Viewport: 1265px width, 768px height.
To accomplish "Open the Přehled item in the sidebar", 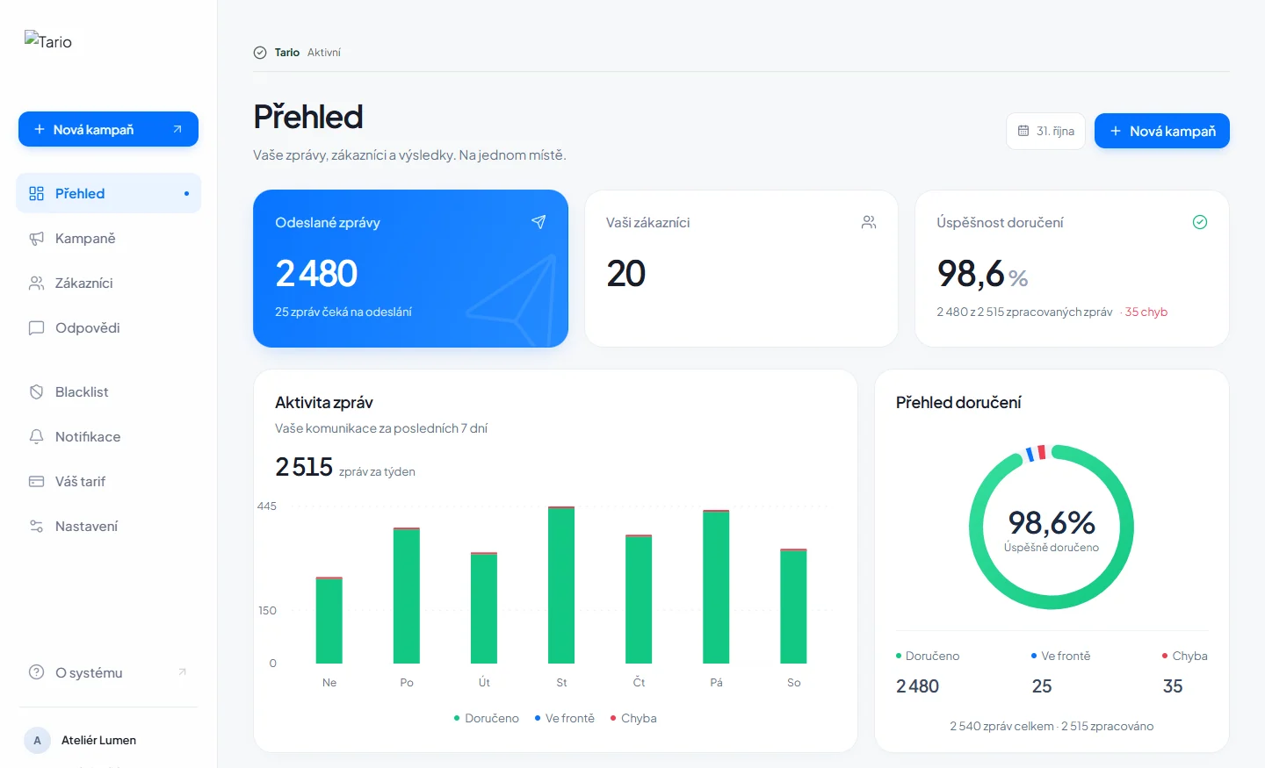I will tap(108, 193).
